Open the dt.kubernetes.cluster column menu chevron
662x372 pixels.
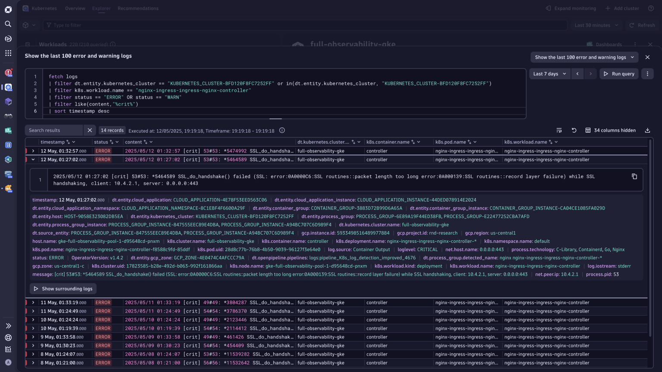359,142
